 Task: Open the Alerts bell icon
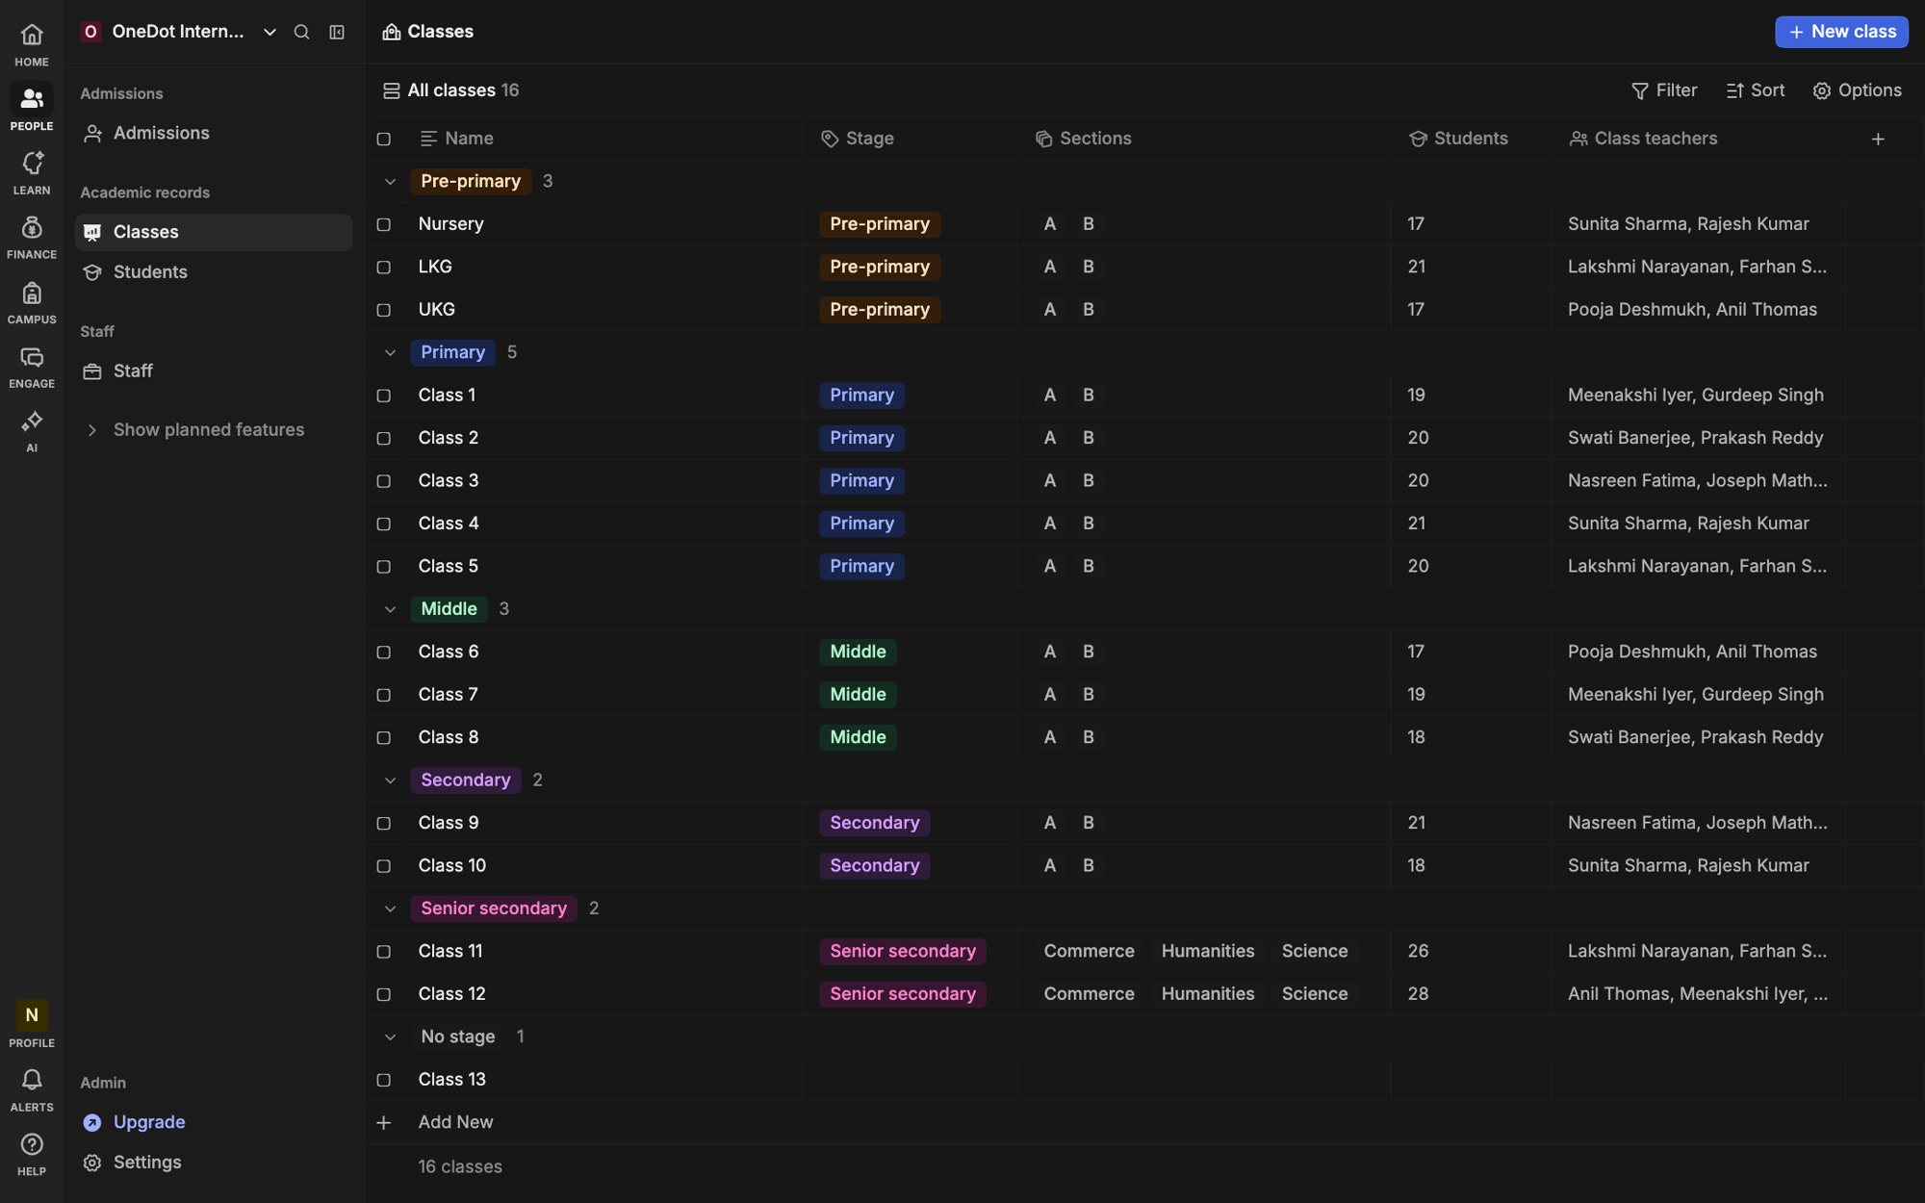tap(32, 1080)
